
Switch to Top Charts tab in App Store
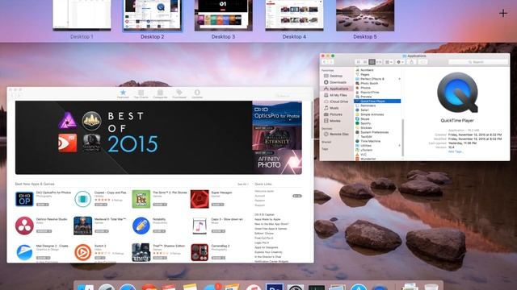point(141,94)
